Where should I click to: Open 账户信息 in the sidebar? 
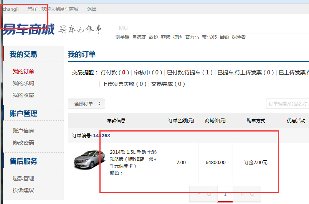[x=23, y=131]
